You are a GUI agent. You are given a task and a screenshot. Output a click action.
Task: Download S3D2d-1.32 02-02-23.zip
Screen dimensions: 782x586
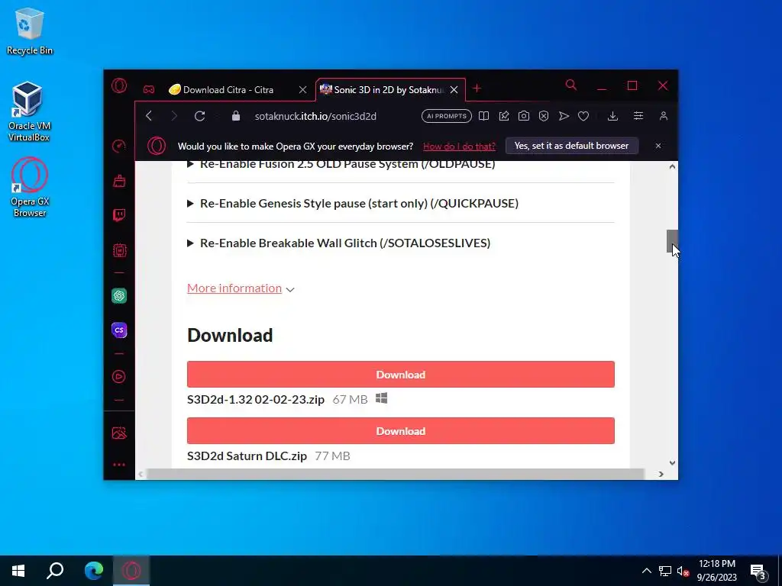400,374
